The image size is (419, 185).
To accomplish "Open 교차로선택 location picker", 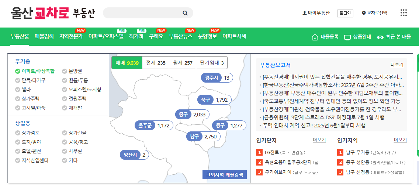I will click(x=375, y=13).
